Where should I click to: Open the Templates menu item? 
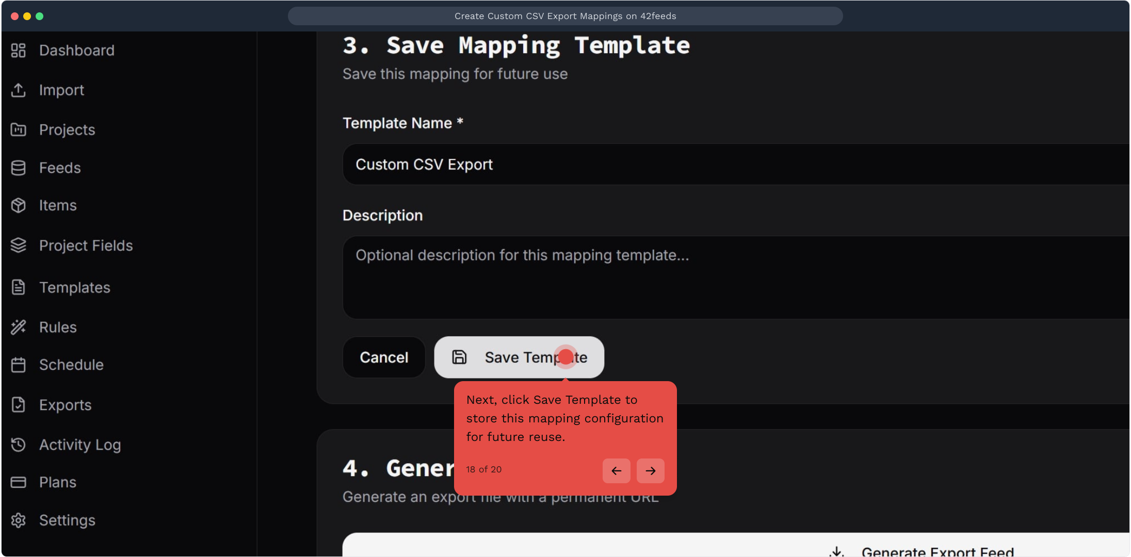(74, 287)
